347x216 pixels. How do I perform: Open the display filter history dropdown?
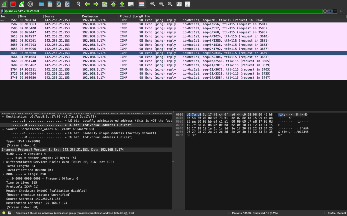[x=335, y=11]
